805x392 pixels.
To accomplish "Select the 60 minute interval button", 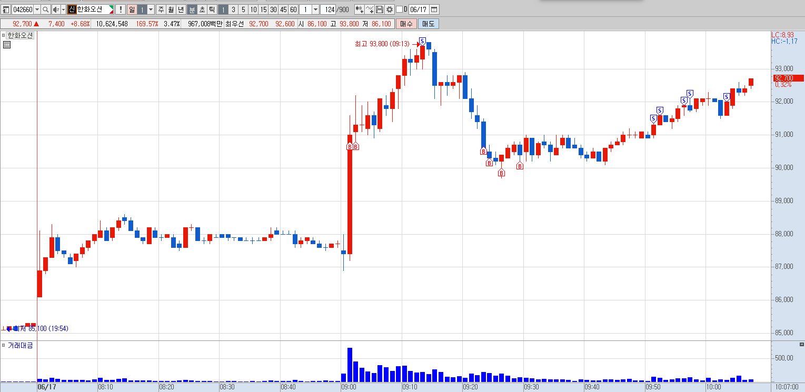I will [x=293, y=9].
